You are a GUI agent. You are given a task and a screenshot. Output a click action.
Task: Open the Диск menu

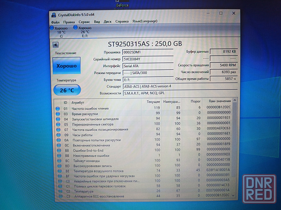(x=107, y=22)
